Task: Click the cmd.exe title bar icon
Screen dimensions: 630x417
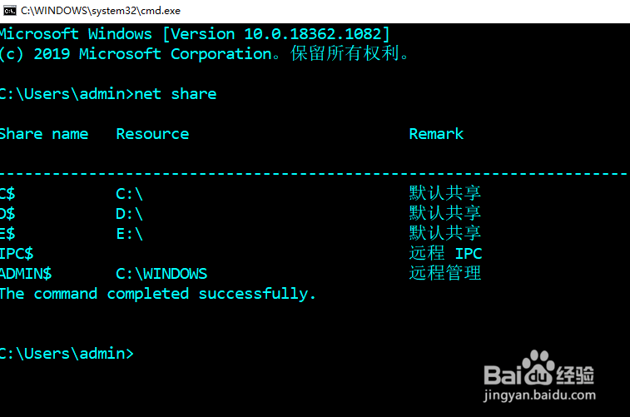Action: (10, 11)
